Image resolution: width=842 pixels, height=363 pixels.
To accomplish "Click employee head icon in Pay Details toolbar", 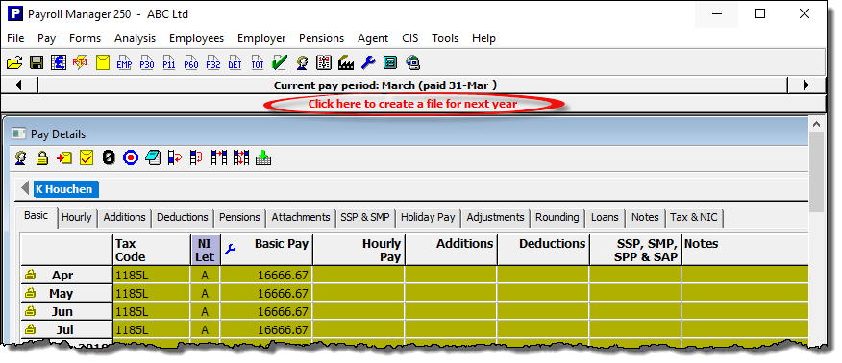I will click(20, 157).
